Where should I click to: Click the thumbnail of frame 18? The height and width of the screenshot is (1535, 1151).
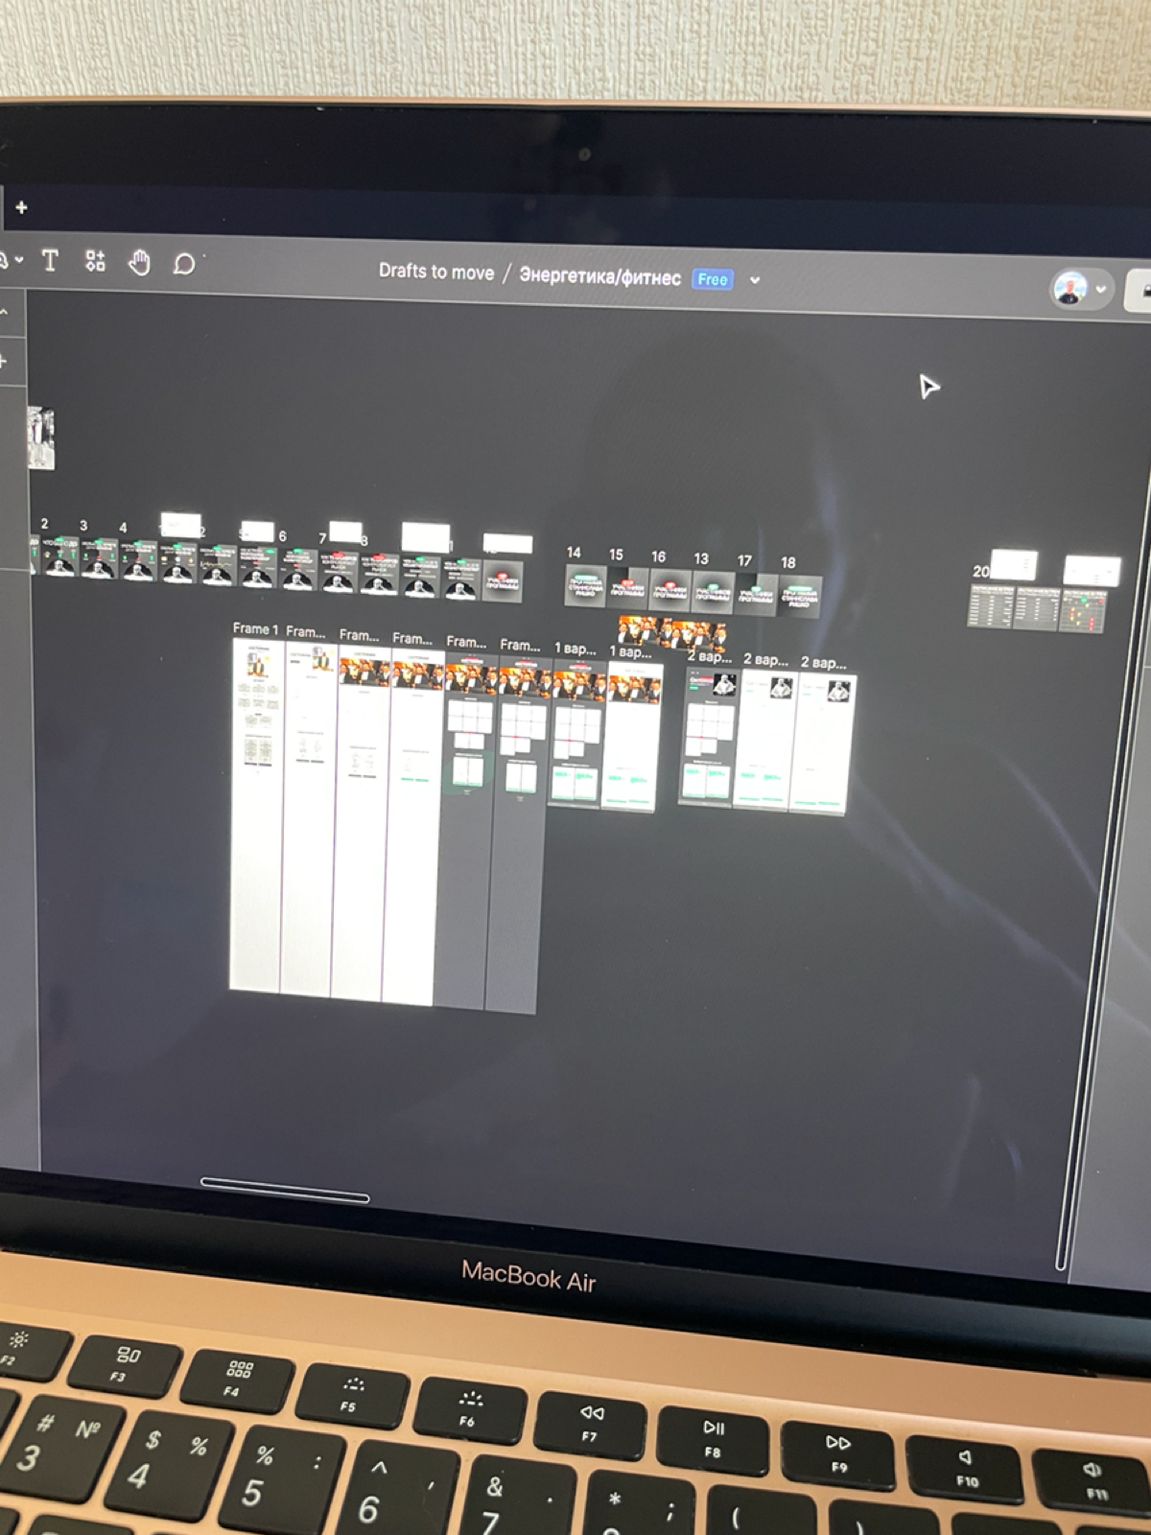[800, 597]
